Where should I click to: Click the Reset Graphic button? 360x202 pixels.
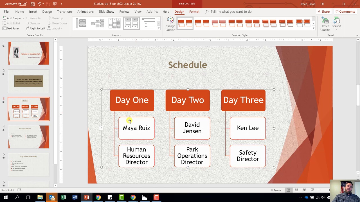(x=325, y=24)
